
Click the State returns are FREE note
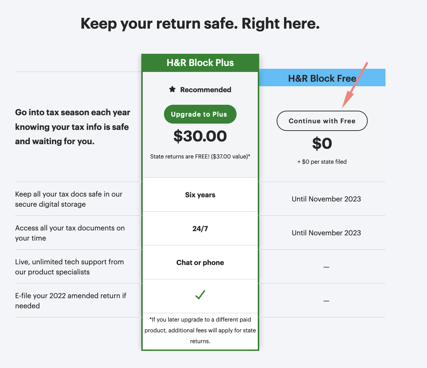(x=200, y=156)
